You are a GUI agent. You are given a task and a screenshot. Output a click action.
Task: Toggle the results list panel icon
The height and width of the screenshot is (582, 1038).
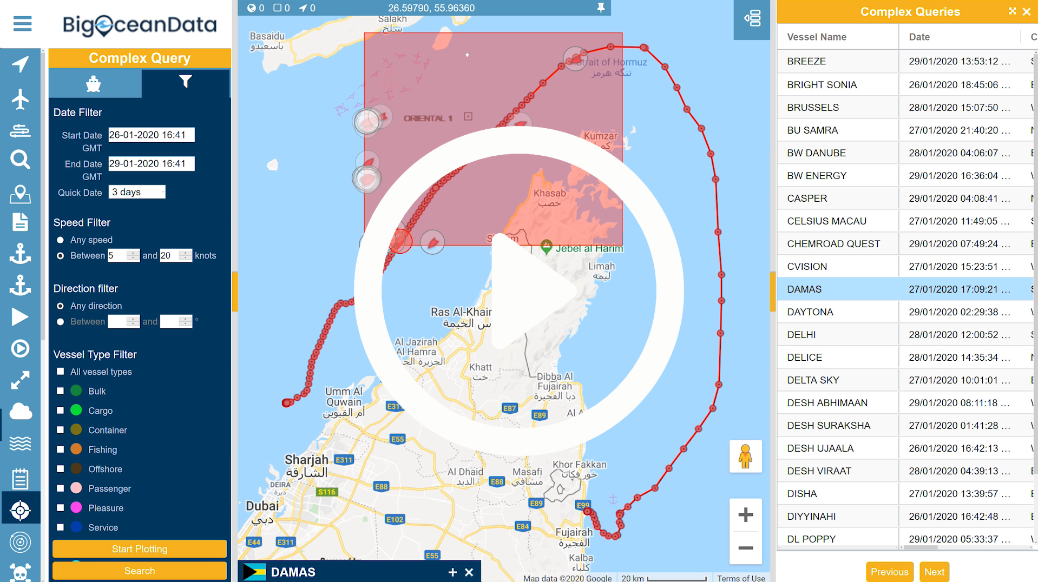coord(752,18)
